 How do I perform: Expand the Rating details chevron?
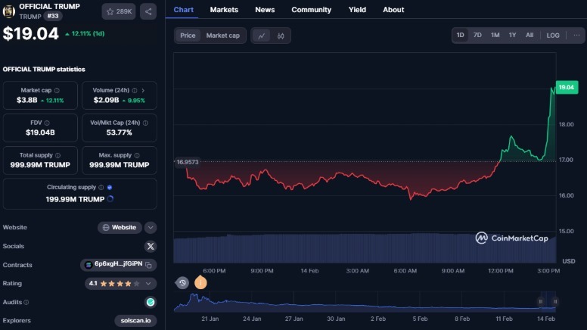click(x=148, y=284)
